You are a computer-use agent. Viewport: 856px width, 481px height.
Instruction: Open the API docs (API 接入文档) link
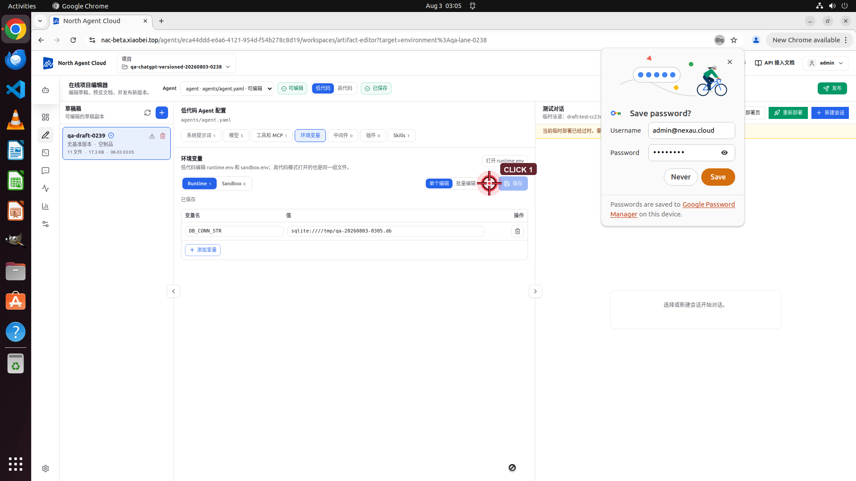point(774,63)
